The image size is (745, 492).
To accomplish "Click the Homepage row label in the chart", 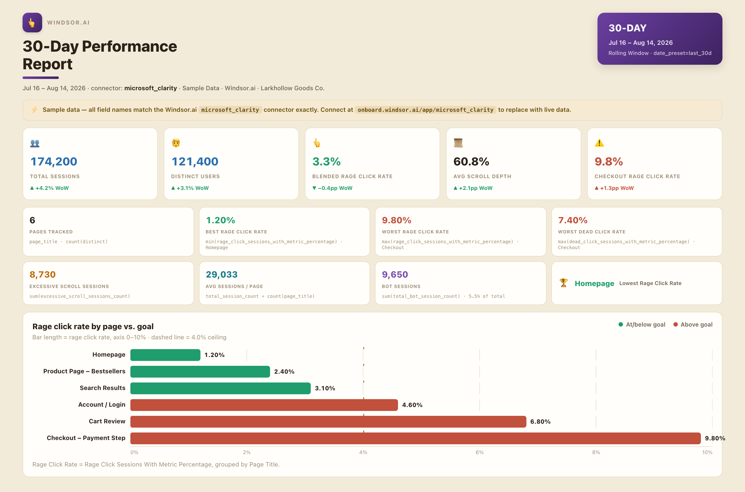I will coord(109,355).
